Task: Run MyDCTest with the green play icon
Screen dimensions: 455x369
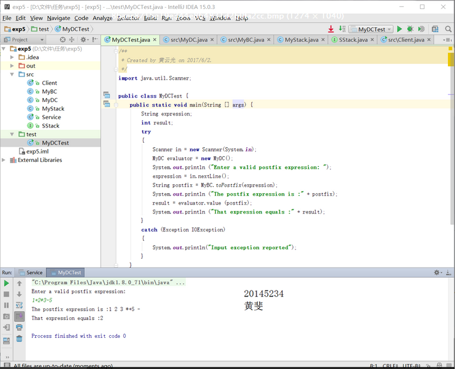Action: [x=399, y=29]
